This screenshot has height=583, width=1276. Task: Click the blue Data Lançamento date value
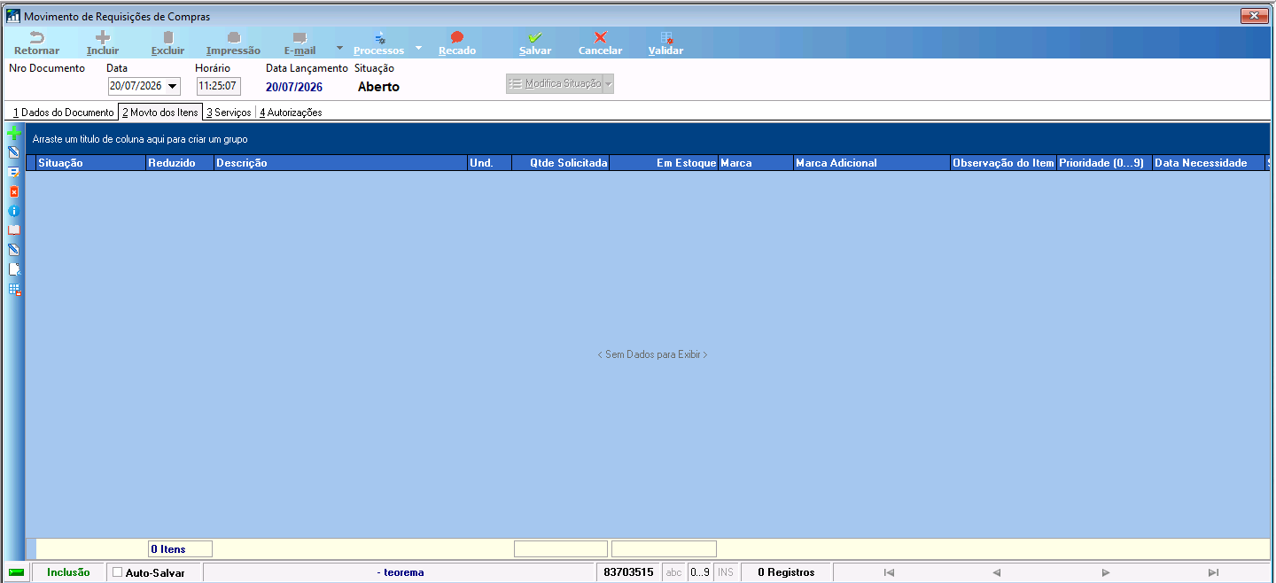click(294, 87)
